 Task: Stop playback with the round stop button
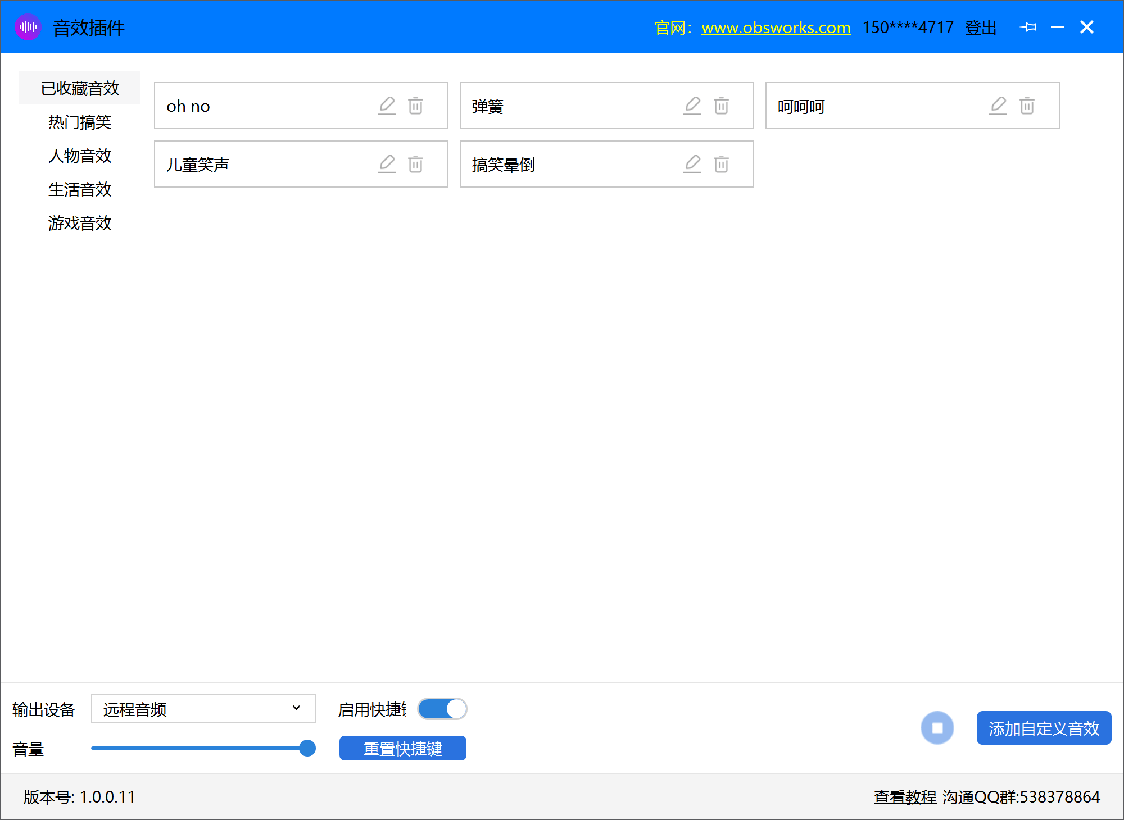937,728
